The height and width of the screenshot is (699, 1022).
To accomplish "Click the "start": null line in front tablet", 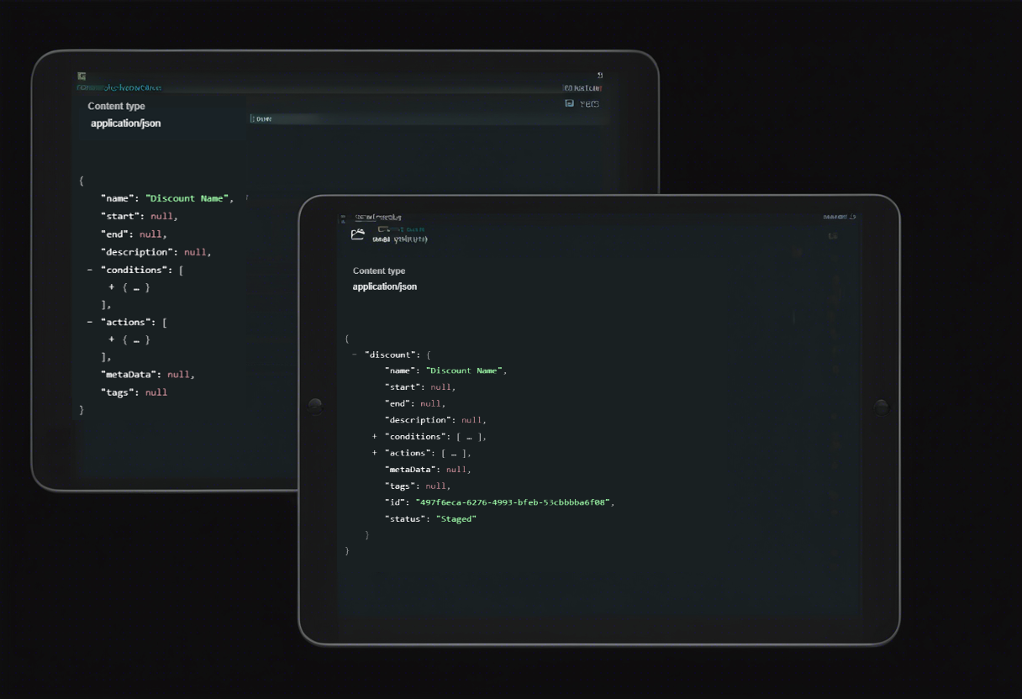I will pyautogui.click(x=420, y=387).
